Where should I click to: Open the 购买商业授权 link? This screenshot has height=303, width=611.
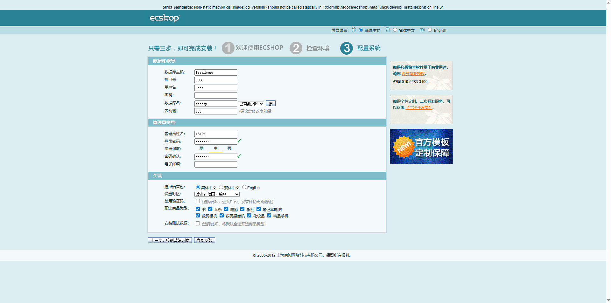413,74
